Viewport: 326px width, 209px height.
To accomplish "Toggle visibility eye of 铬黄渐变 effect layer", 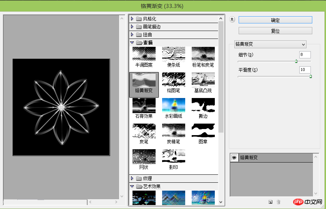I will (234, 158).
